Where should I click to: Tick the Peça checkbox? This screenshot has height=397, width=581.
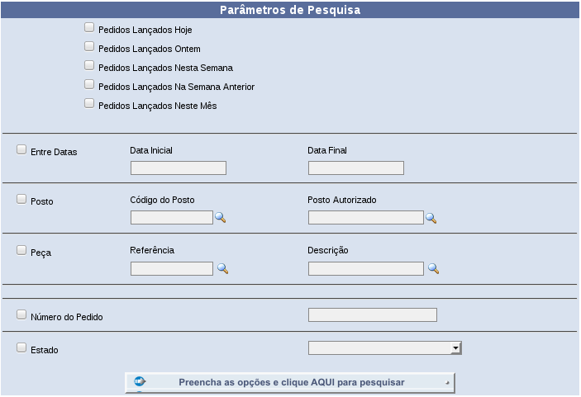tap(21, 250)
